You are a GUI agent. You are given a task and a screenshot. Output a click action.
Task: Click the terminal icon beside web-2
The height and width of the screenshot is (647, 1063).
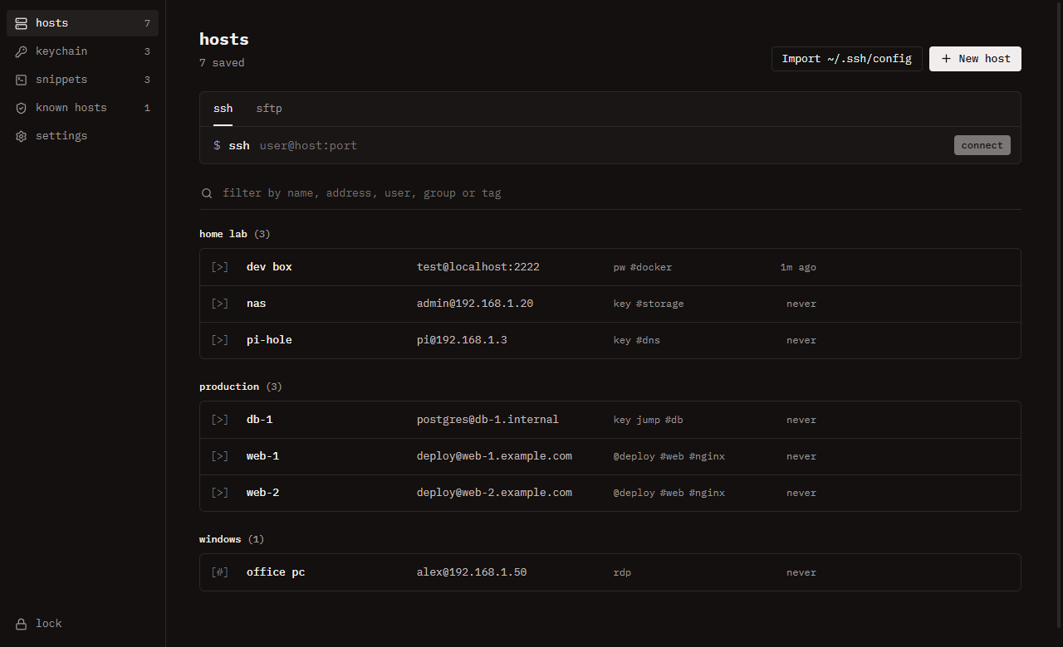(x=219, y=493)
